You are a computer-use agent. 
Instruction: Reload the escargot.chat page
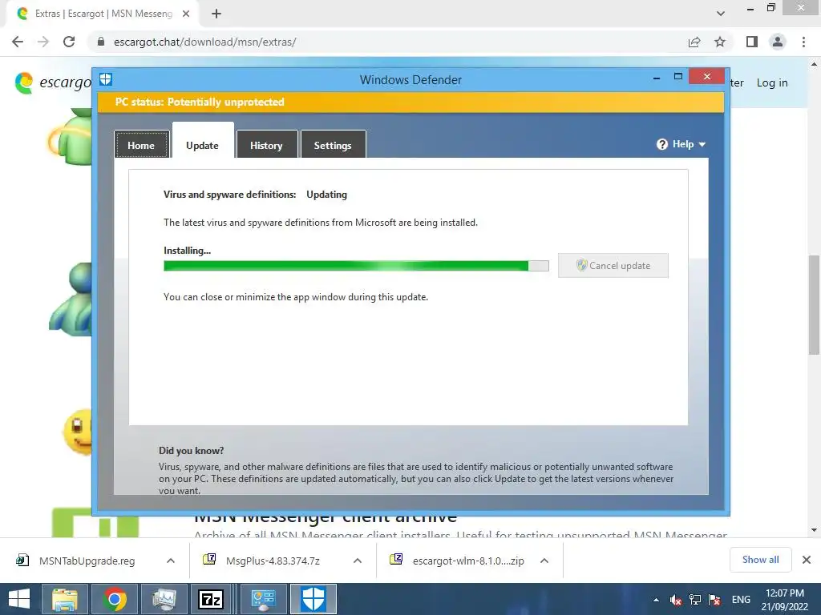69,42
